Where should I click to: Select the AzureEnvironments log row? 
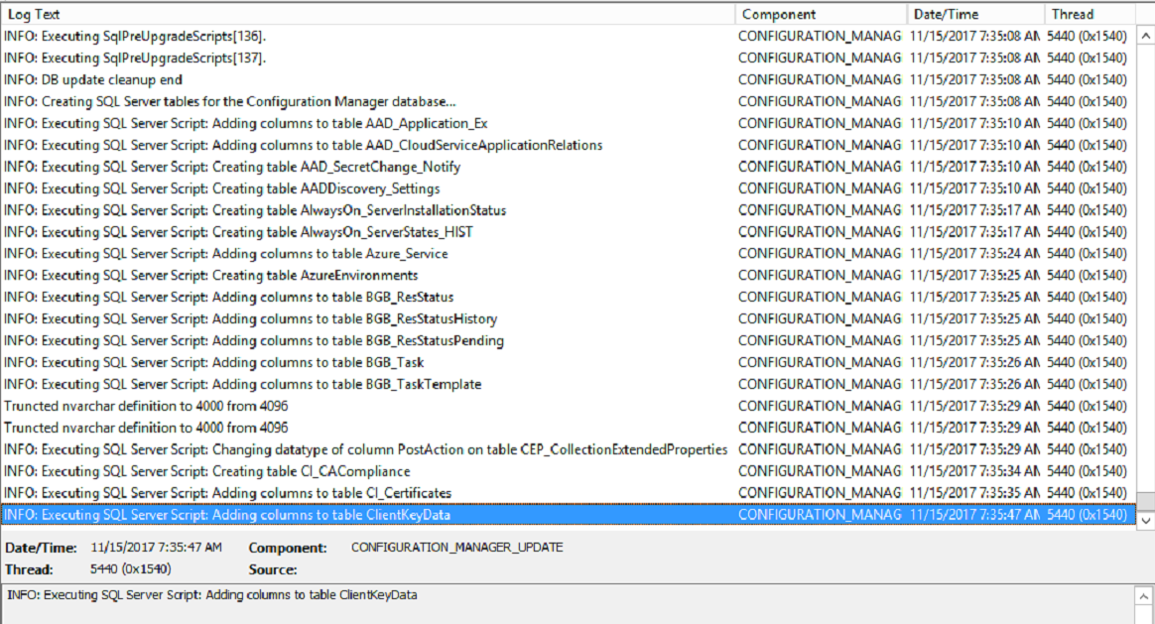point(568,275)
